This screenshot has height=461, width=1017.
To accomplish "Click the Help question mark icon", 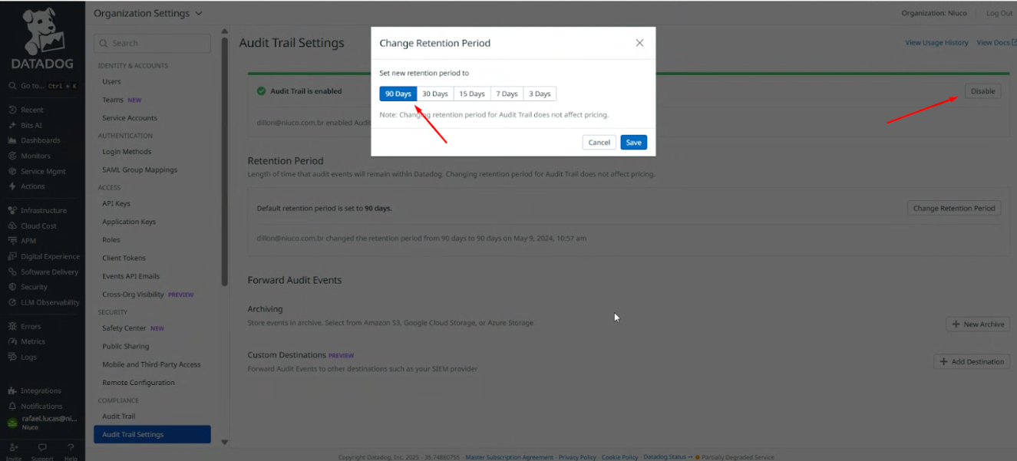I will (71, 450).
